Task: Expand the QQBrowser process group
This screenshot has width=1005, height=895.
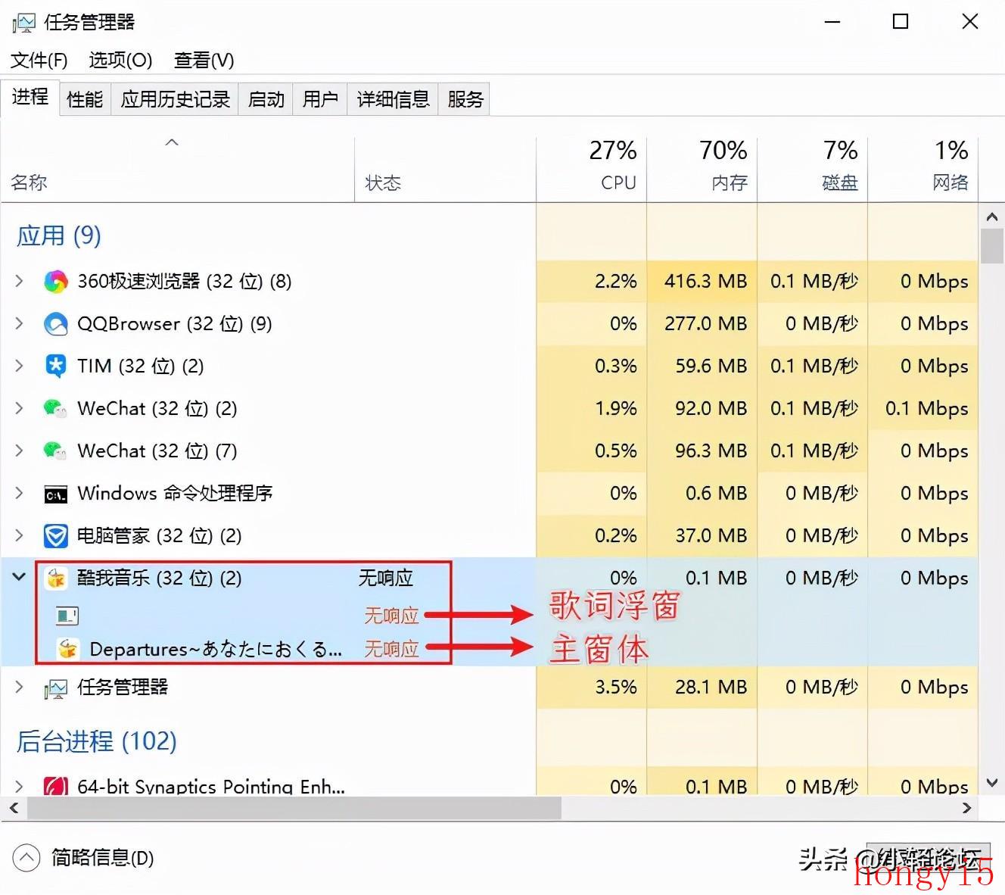Action: [19, 324]
